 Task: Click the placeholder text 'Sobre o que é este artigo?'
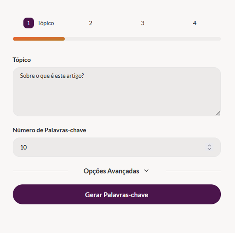click(x=52, y=76)
